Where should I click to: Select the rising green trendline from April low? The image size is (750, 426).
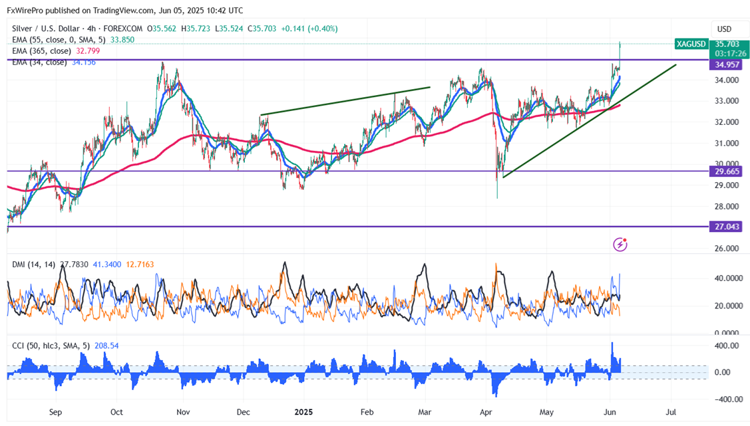pyautogui.click(x=590, y=121)
